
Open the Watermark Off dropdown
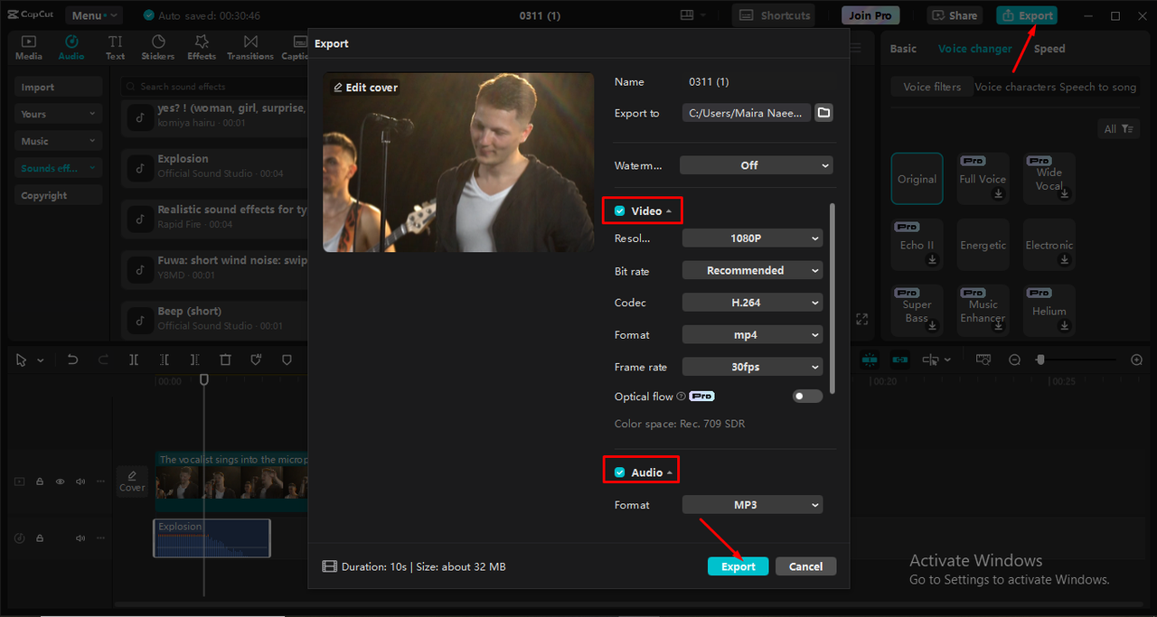click(x=756, y=165)
